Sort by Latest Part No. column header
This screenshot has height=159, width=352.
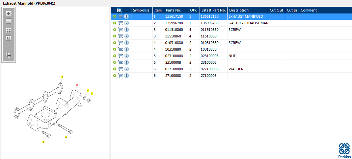coord(213,10)
